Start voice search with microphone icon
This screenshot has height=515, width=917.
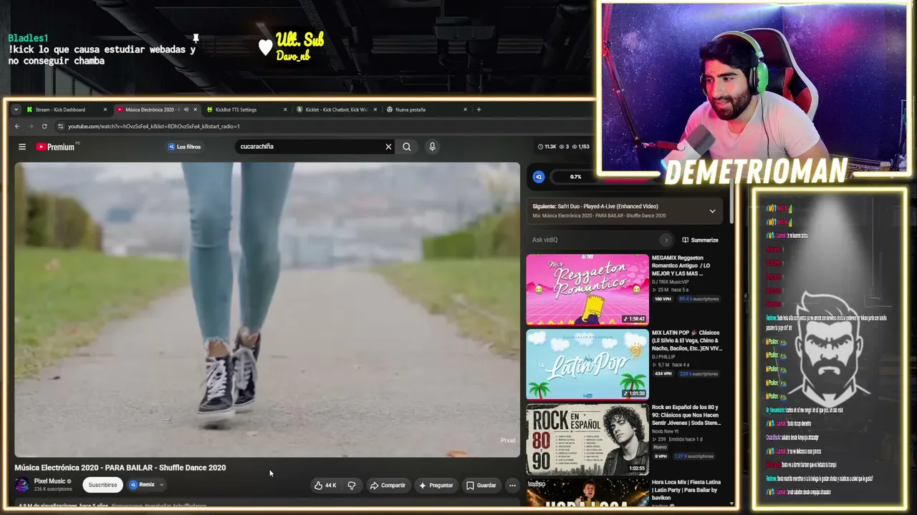tap(432, 147)
